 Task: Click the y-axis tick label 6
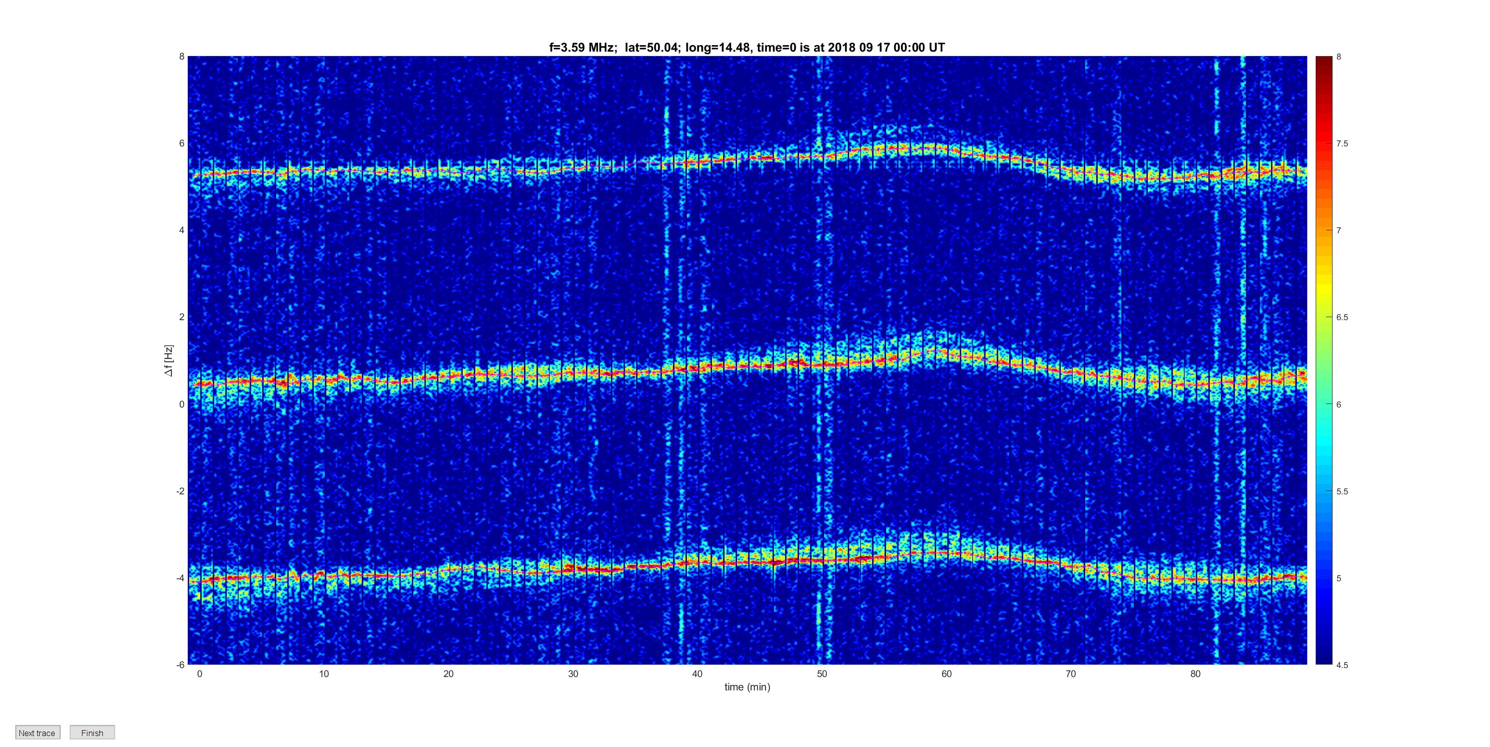click(182, 143)
